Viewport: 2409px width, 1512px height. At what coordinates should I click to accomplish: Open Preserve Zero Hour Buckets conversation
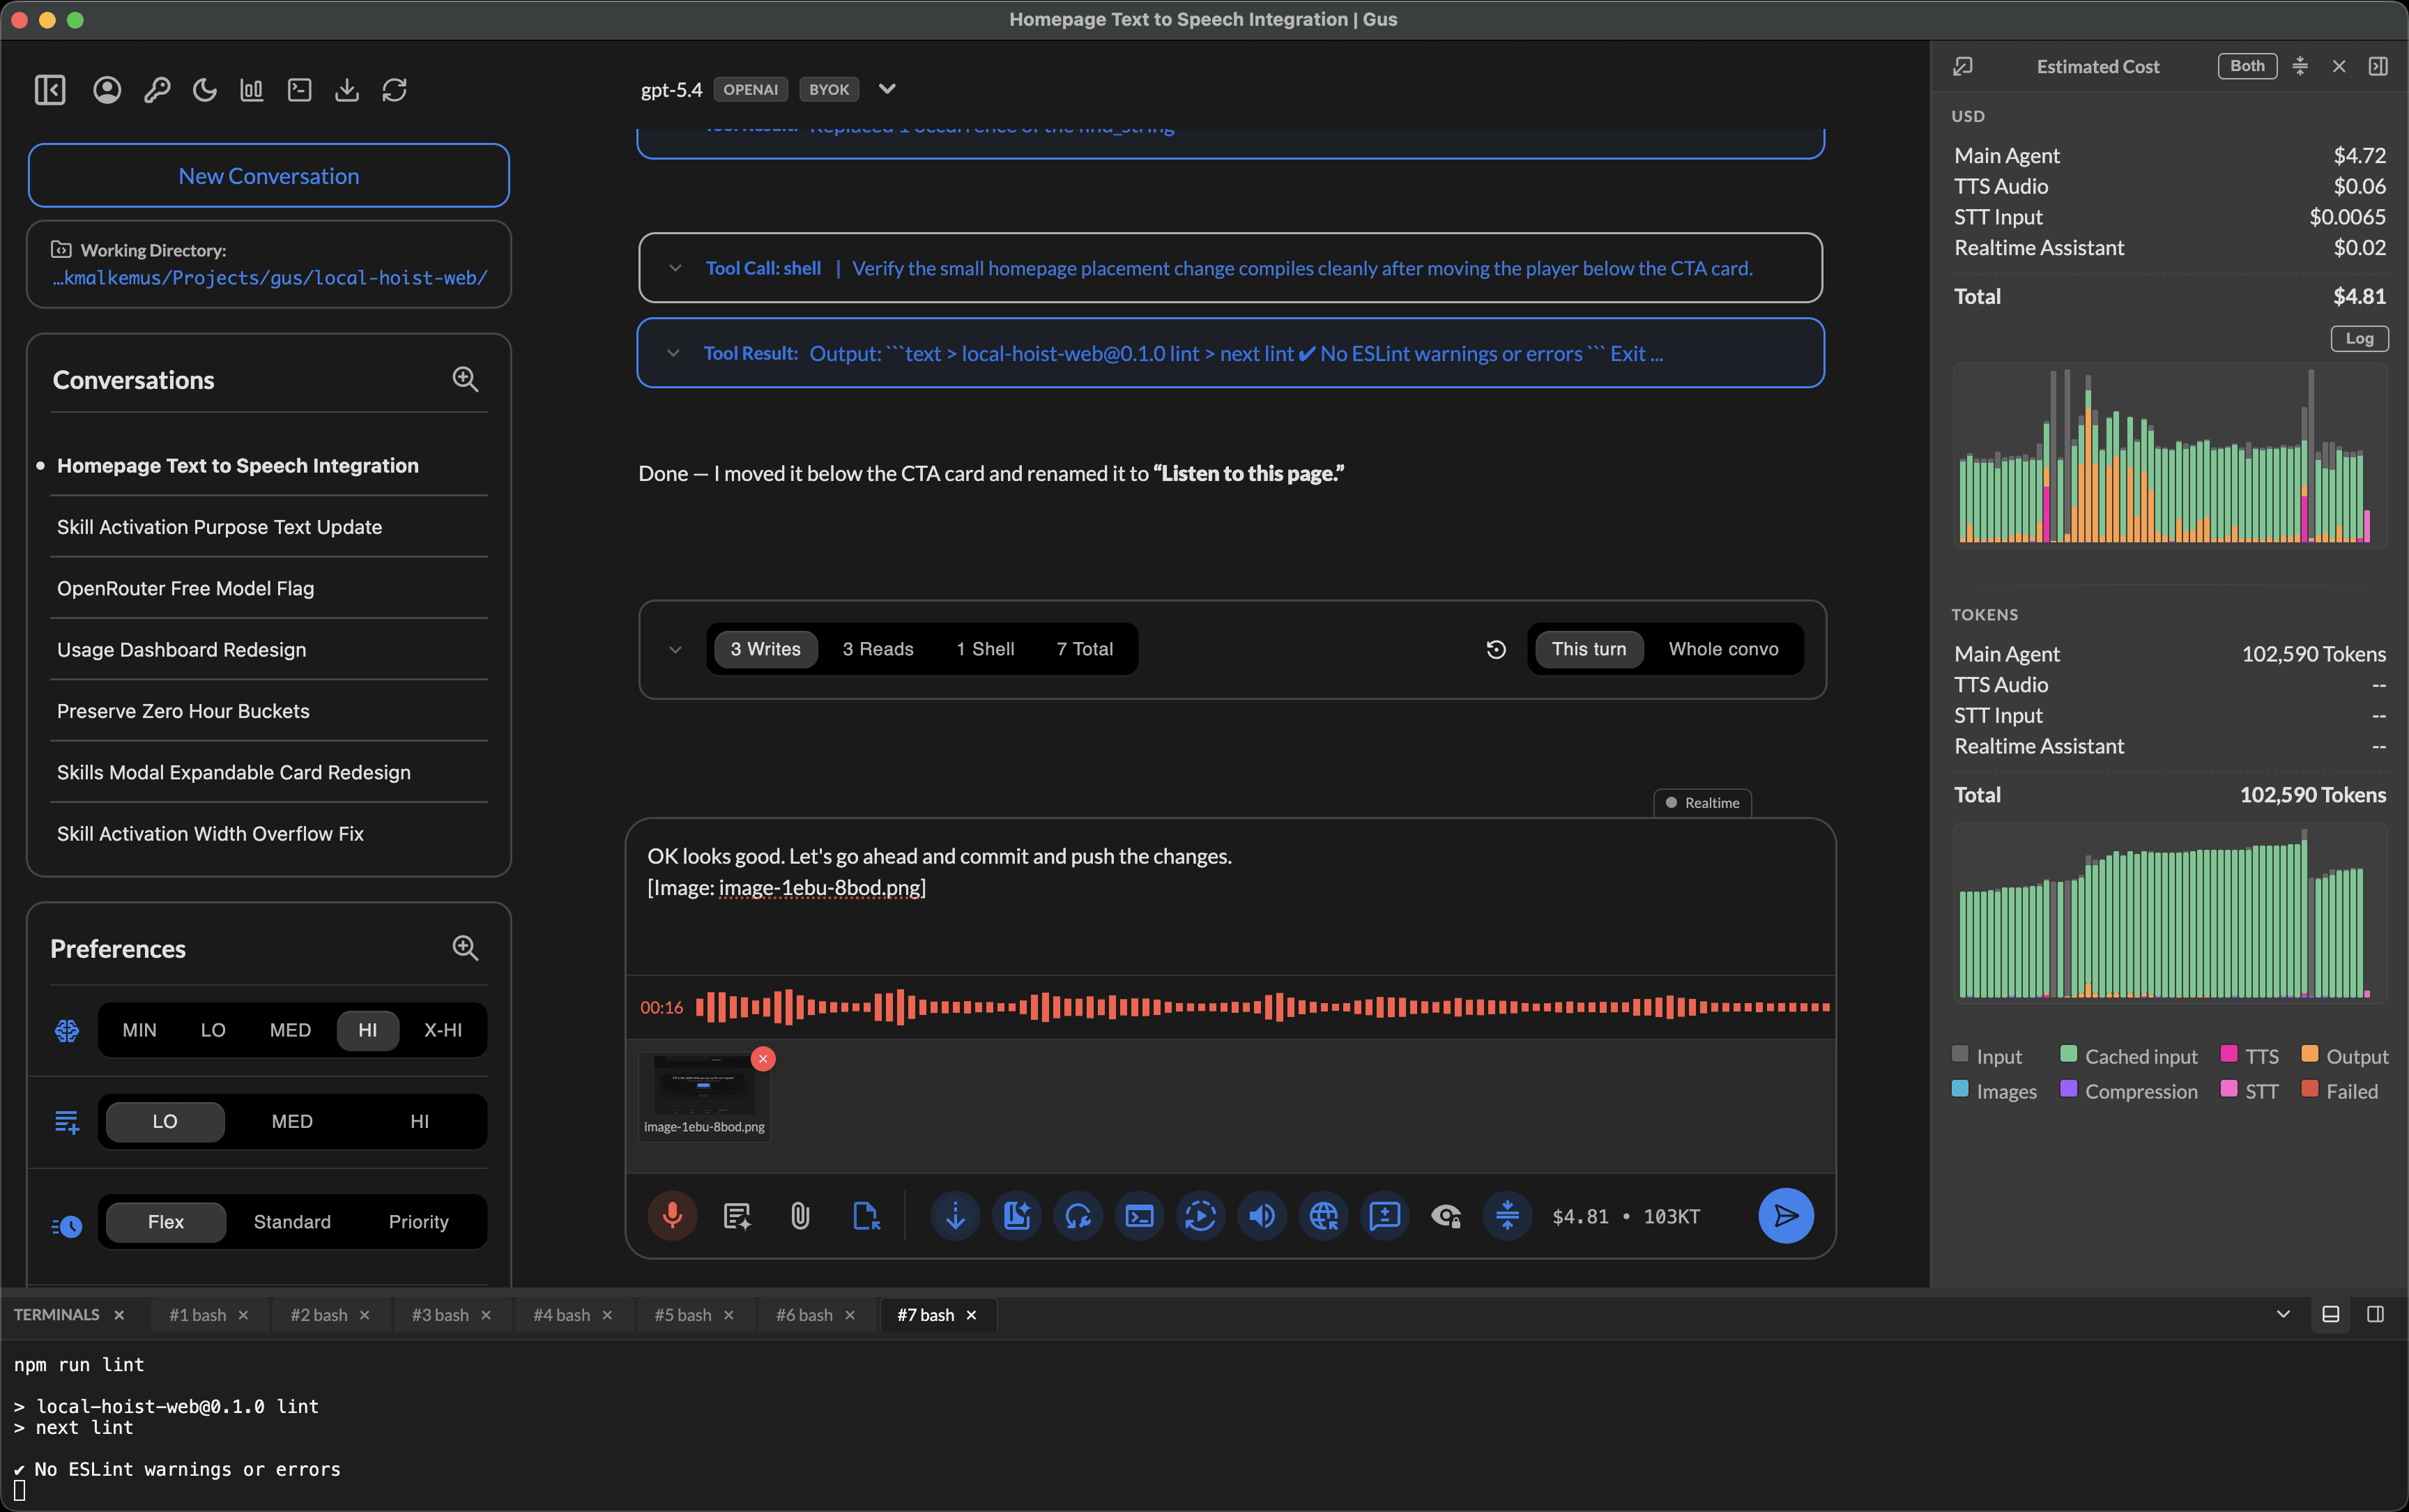183,711
